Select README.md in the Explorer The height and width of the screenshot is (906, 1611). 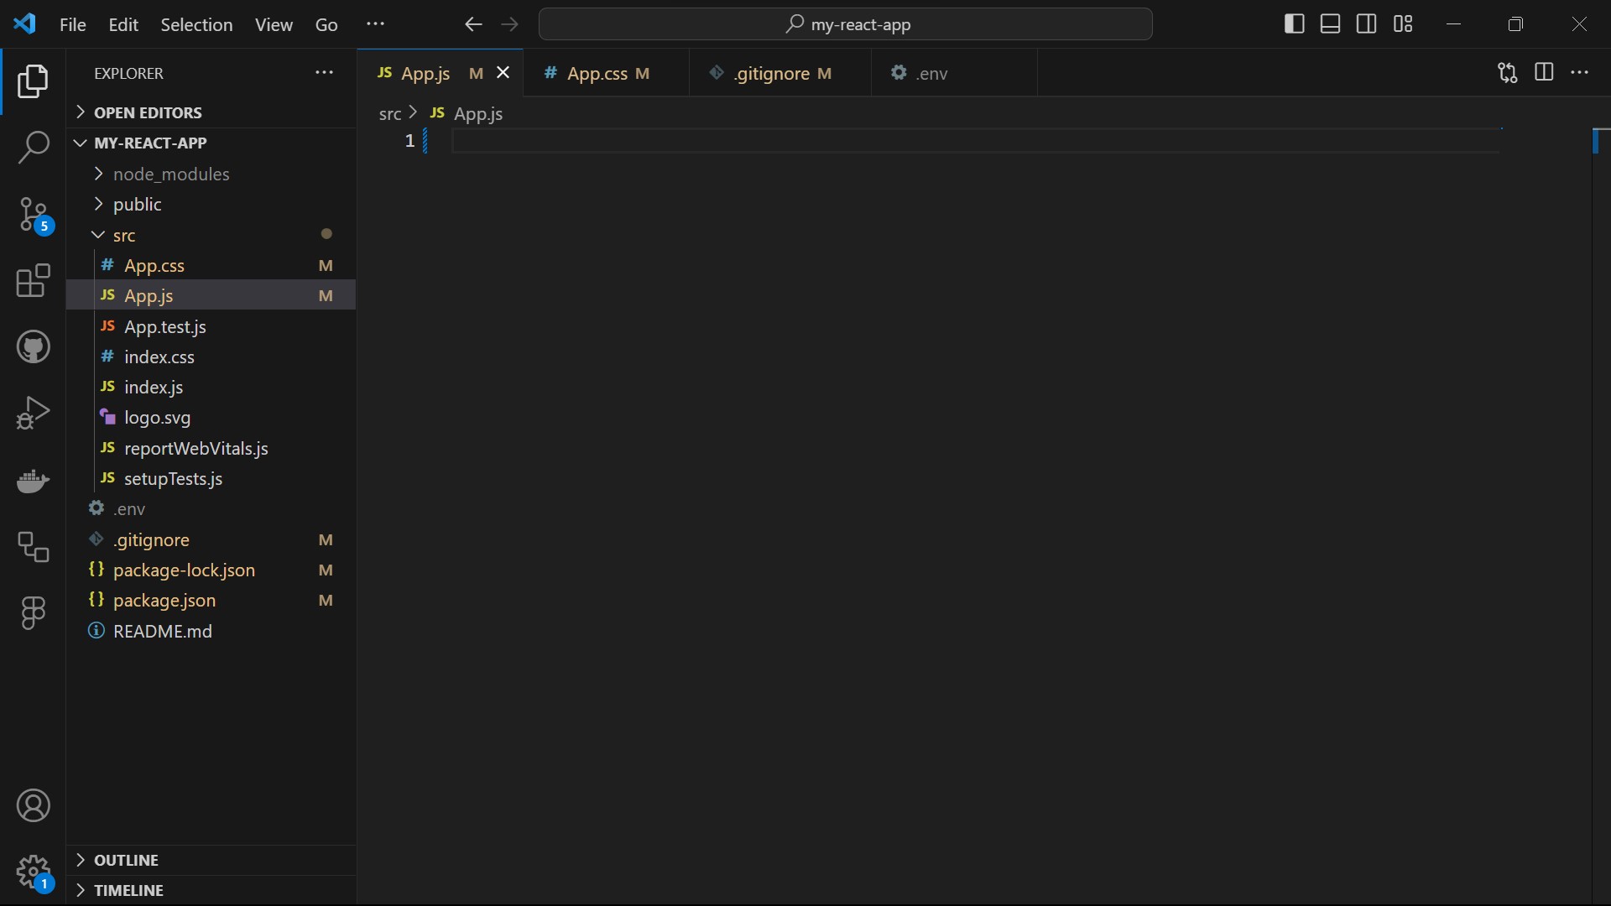[x=163, y=631]
